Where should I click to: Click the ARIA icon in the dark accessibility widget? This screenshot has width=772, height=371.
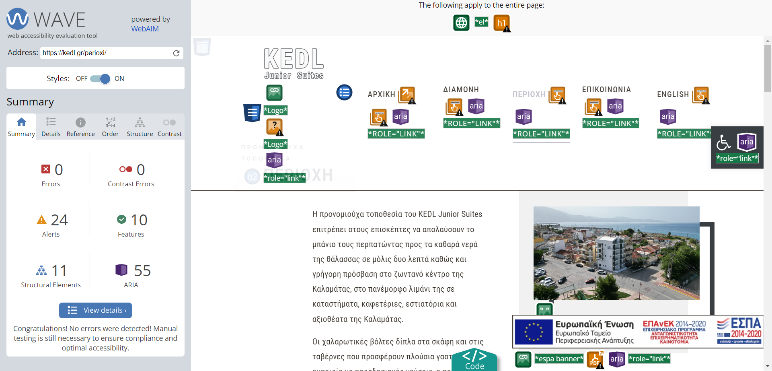click(747, 142)
